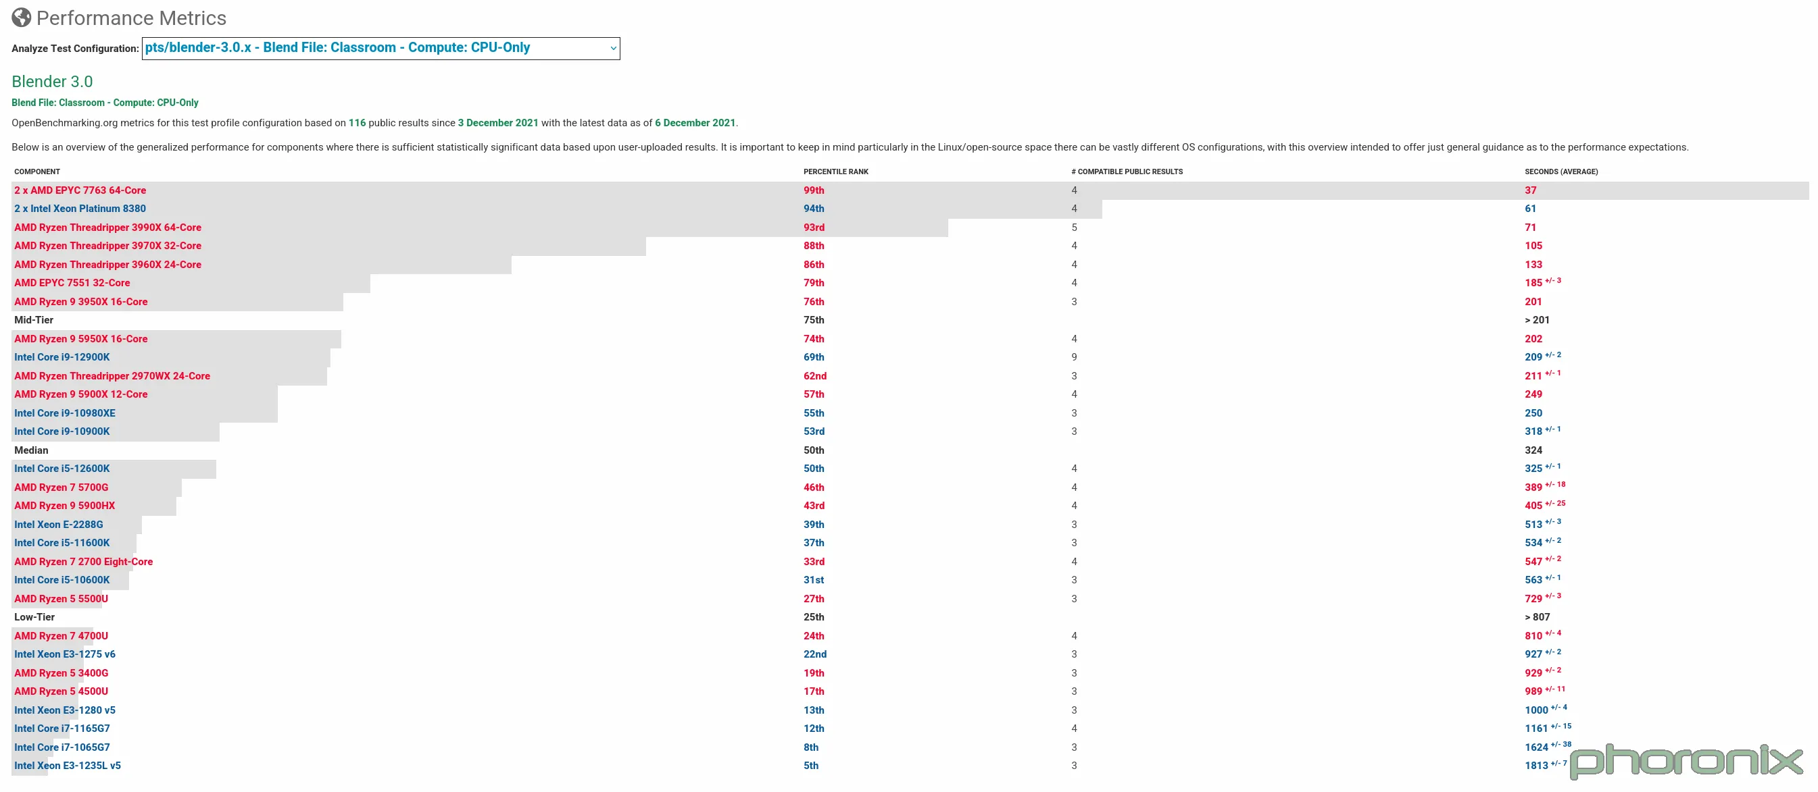Click the Component column header
Image resolution: width=1818 pixels, height=792 pixels.
[x=36, y=172]
